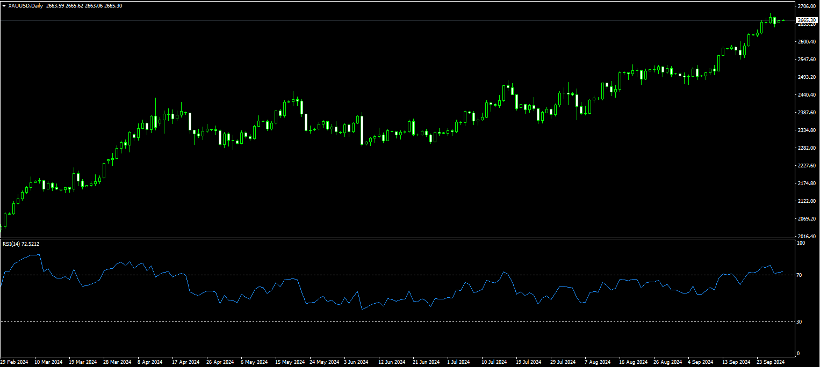Click the 2227.60 price scale label
Viewport: 820px width, 367px height.
(807, 166)
